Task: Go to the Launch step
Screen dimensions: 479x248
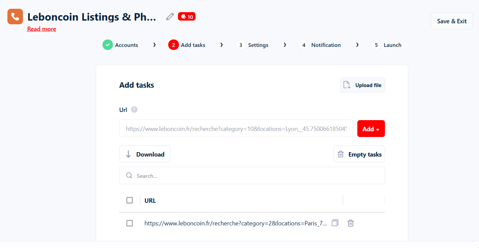Action: [386, 45]
